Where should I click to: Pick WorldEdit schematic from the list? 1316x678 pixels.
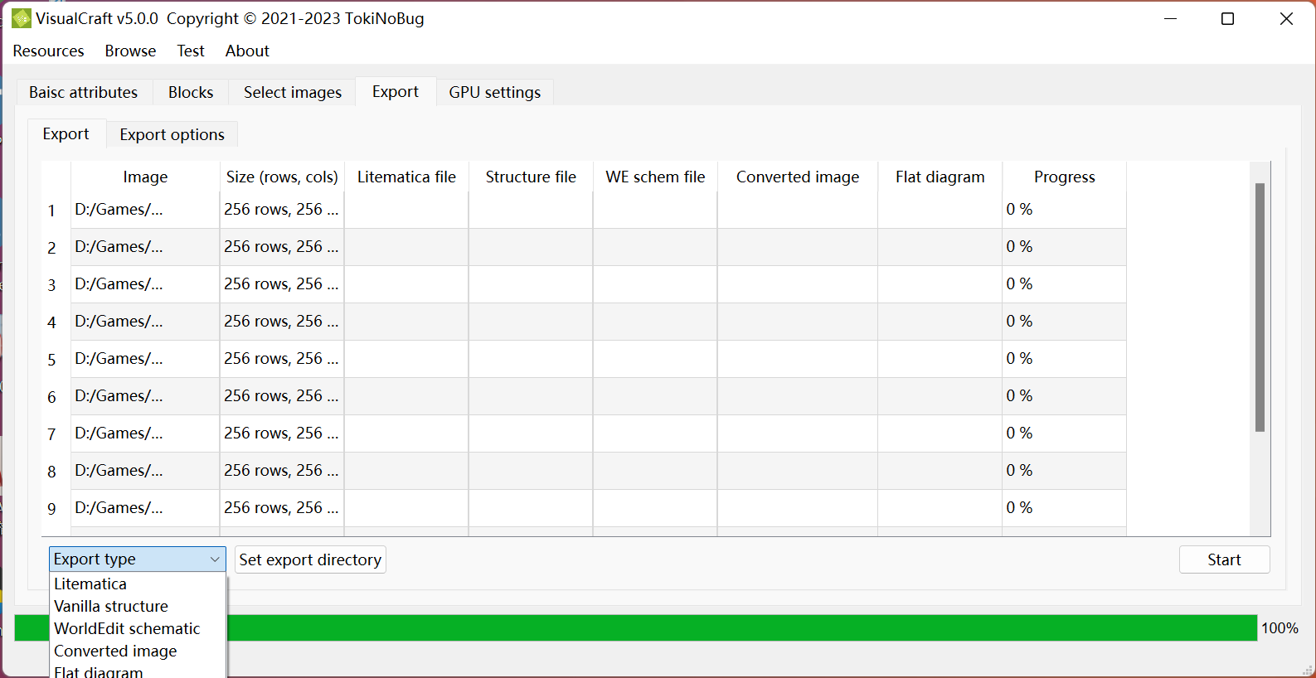tap(127, 629)
